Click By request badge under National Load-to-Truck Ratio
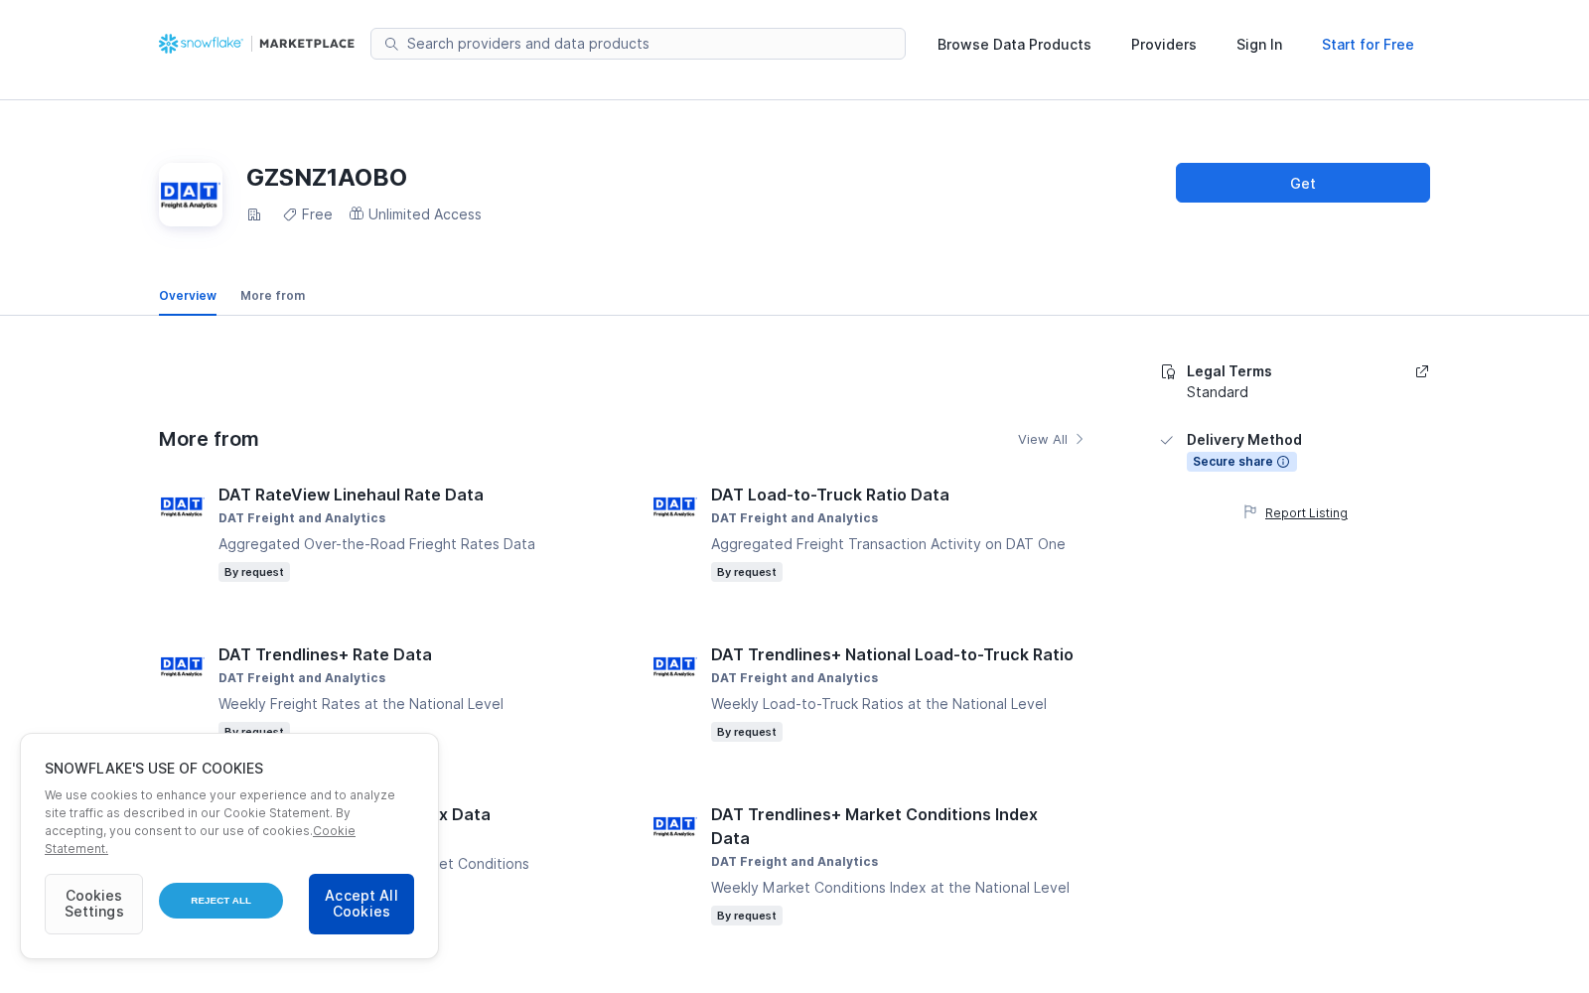This screenshot has width=1589, height=993. point(747,732)
